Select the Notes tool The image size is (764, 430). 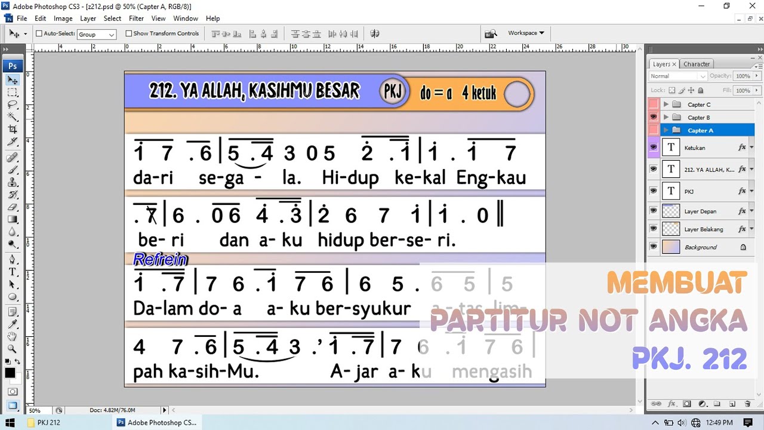point(13,312)
